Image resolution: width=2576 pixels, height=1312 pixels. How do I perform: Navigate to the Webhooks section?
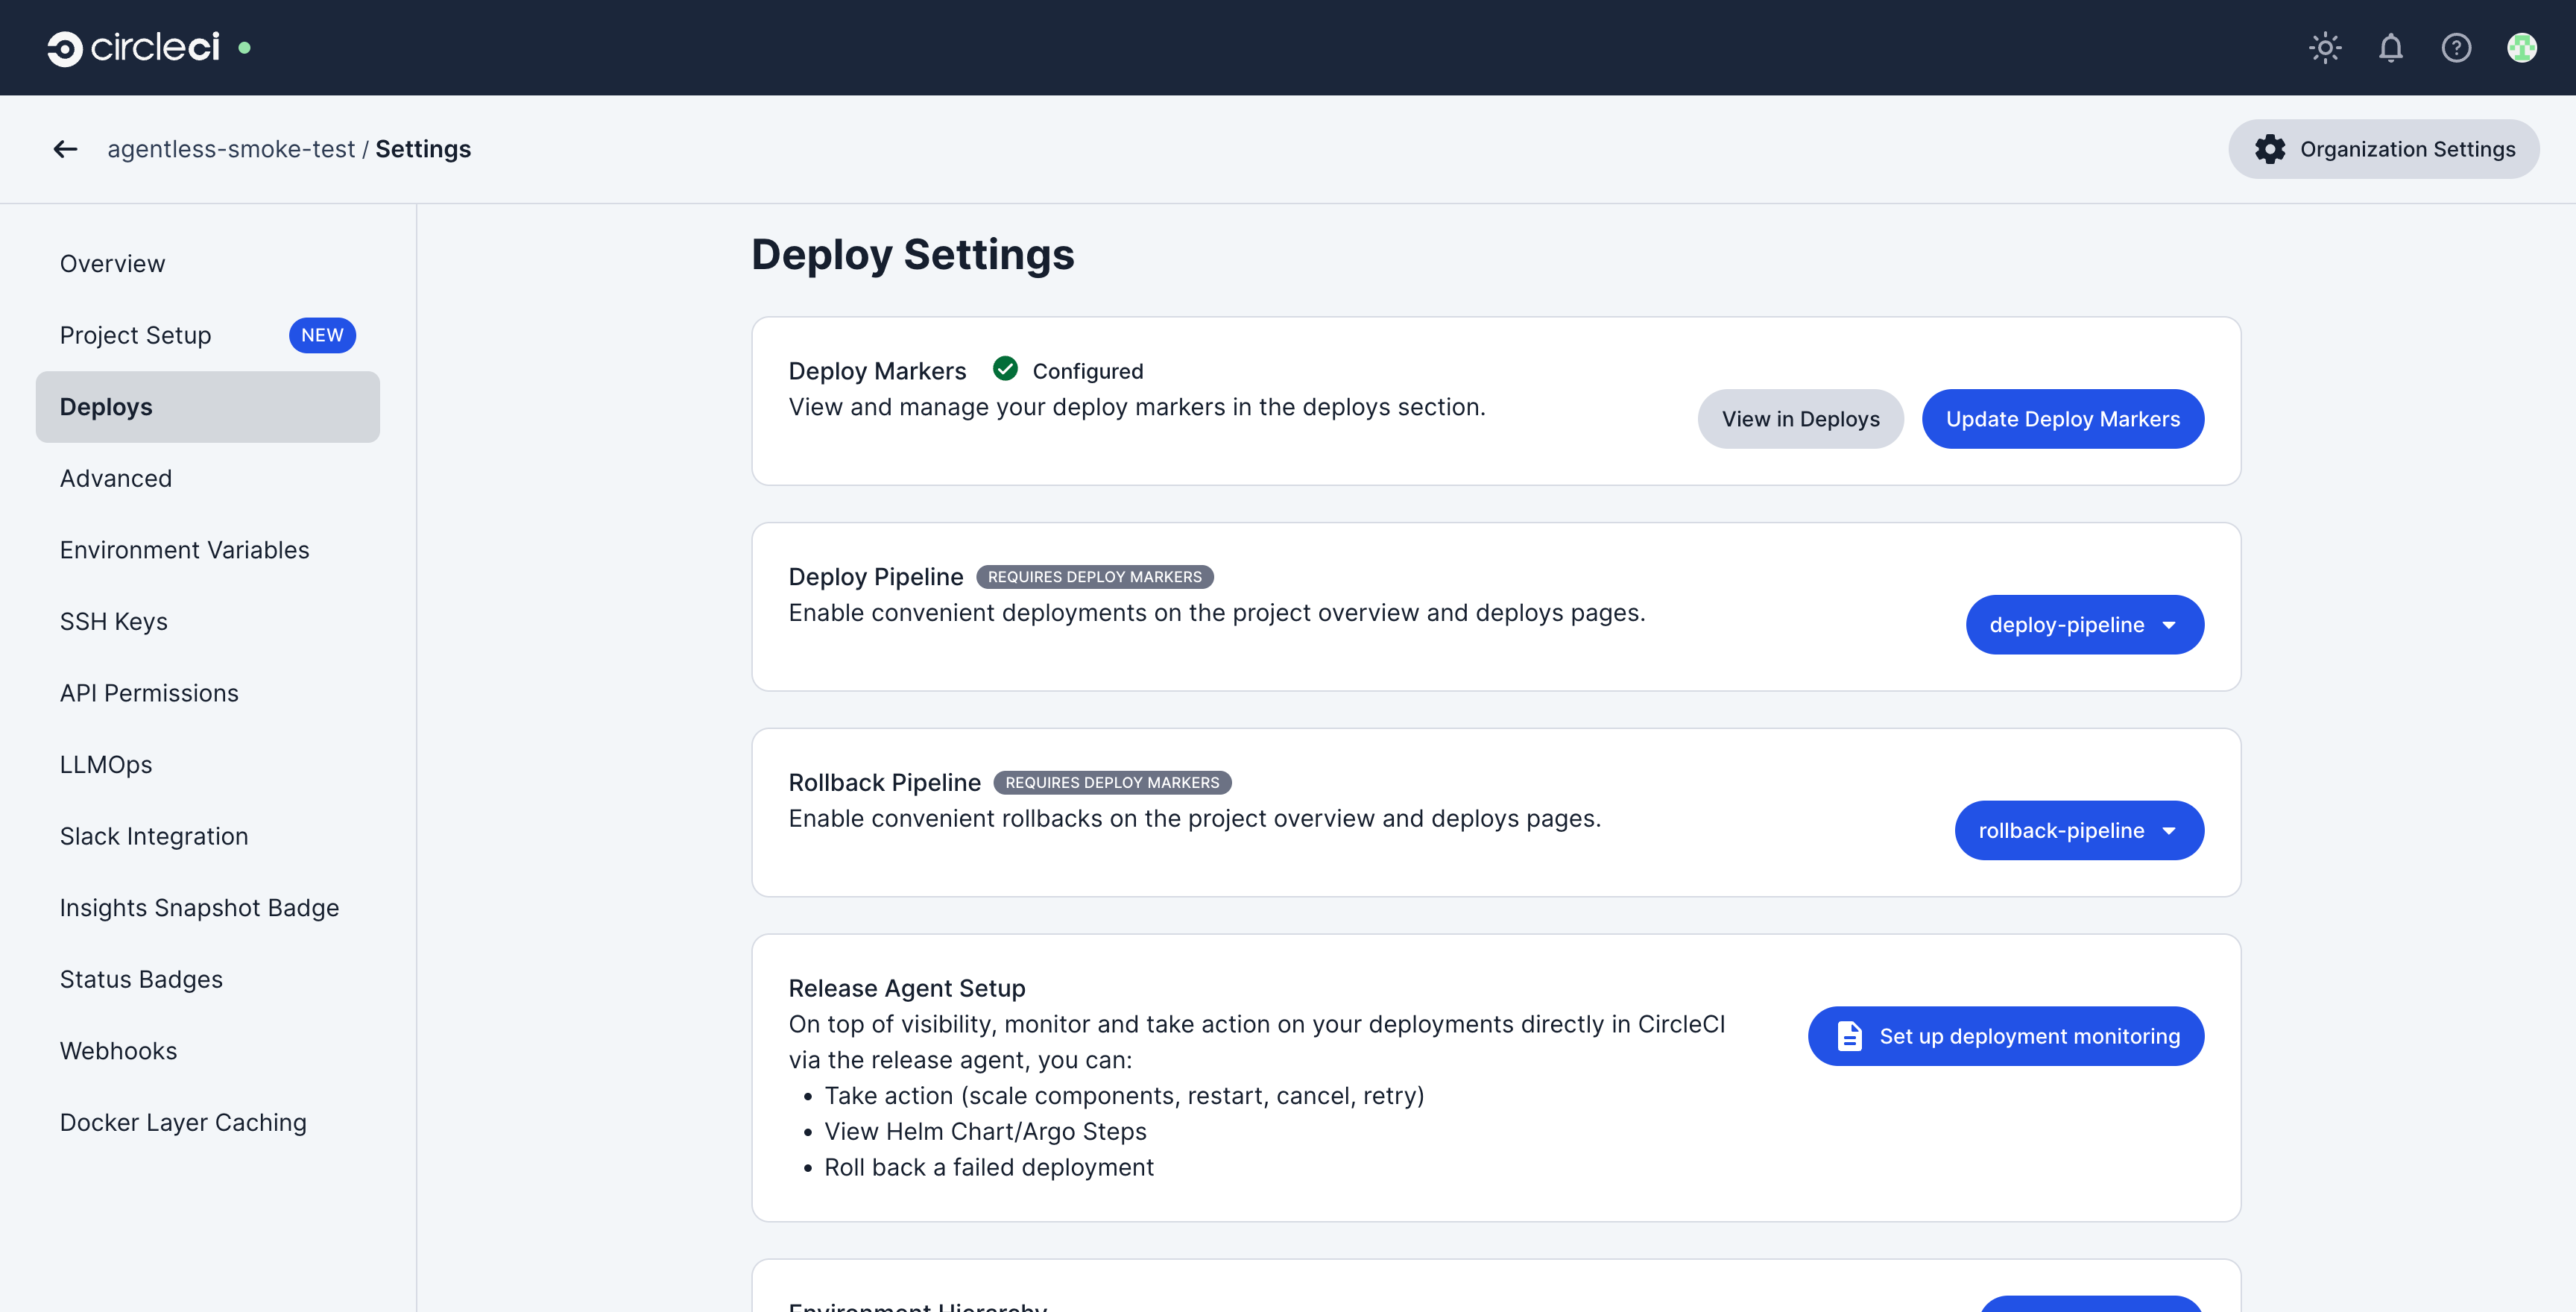click(x=118, y=1050)
